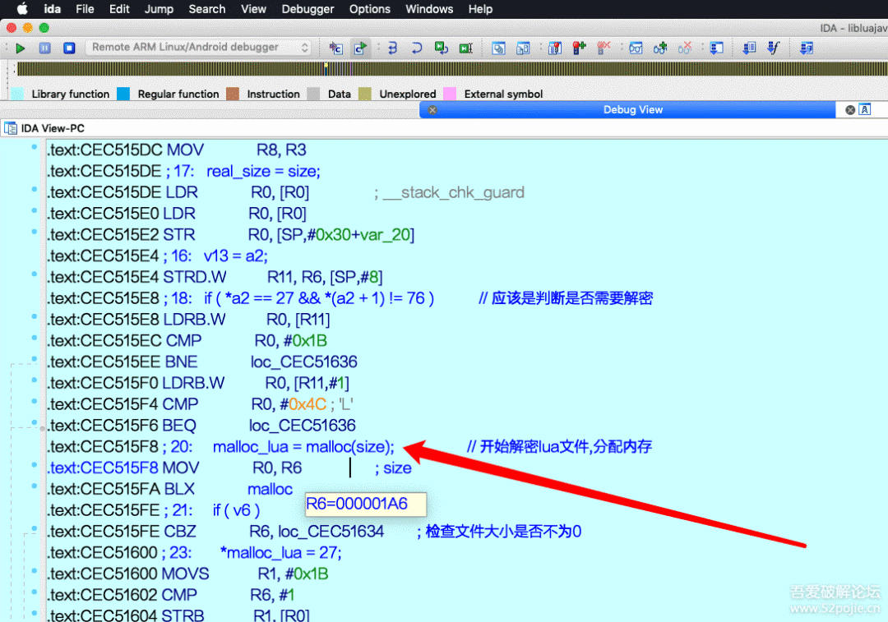Start the process with the green play button
This screenshot has height=622, width=888.
tap(20, 48)
